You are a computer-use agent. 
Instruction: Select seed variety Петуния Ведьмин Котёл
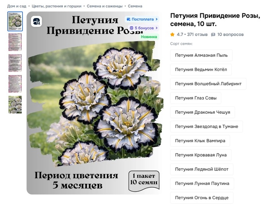(201, 69)
